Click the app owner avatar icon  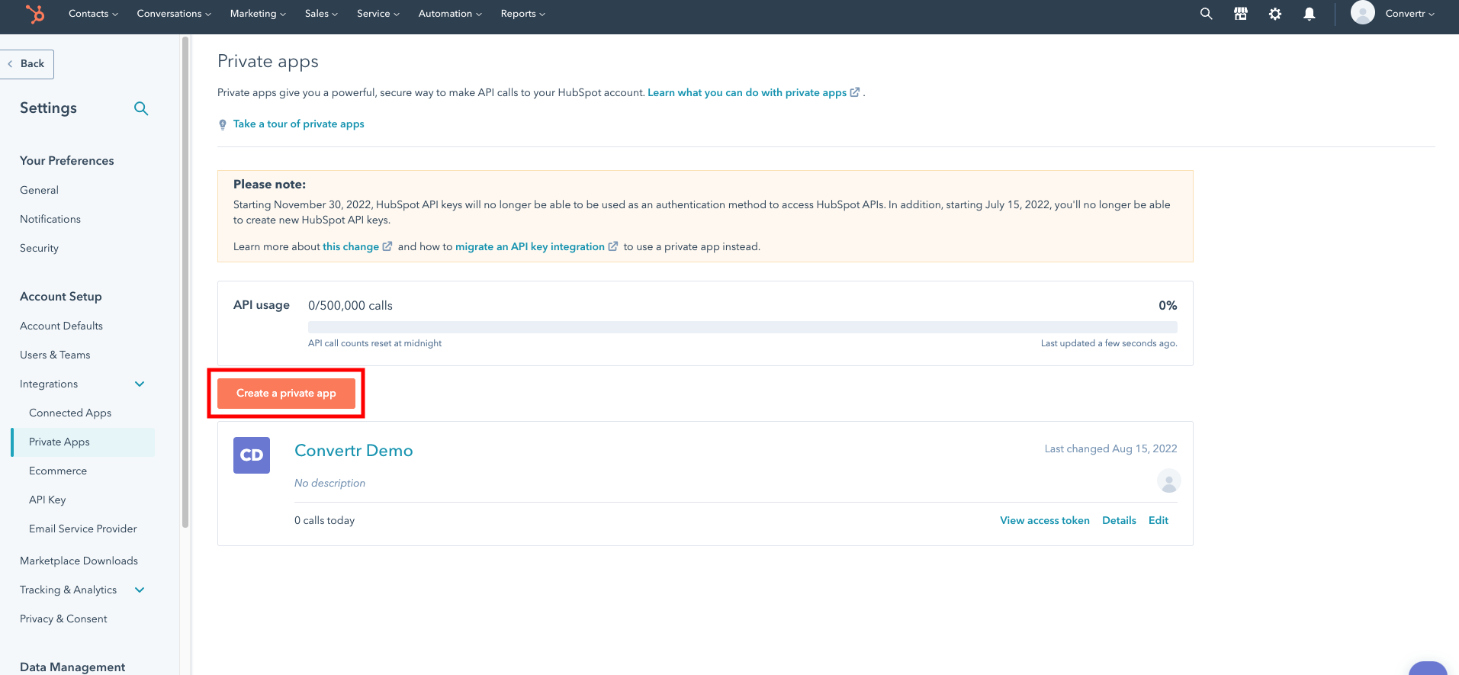pos(1168,481)
